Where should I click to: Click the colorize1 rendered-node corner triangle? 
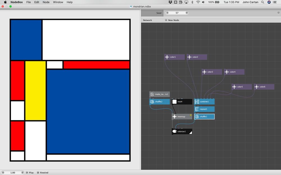[x=191, y=132]
